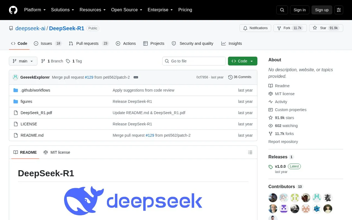Click the Go to file search field
The image size is (352, 220).
click(x=194, y=61)
